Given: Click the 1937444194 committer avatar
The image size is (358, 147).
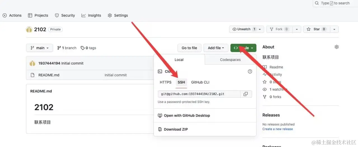Looking at the screenshot, I should tap(32, 63).
